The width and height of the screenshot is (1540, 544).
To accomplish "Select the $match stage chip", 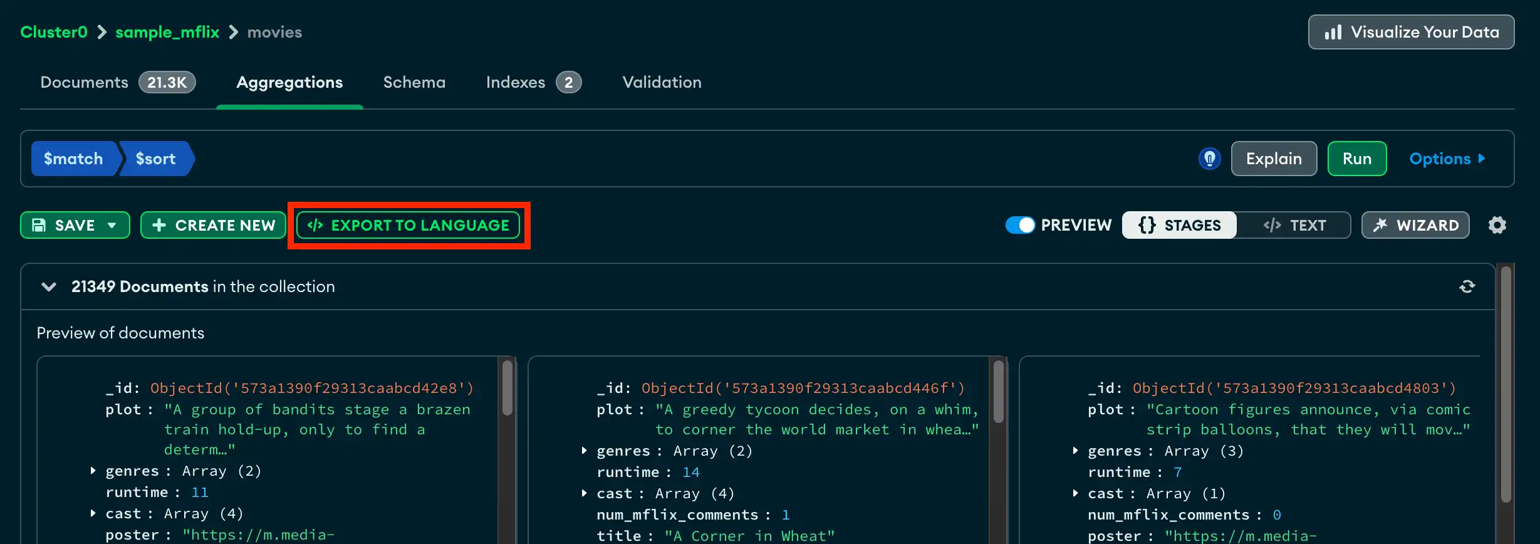I will tap(73, 159).
